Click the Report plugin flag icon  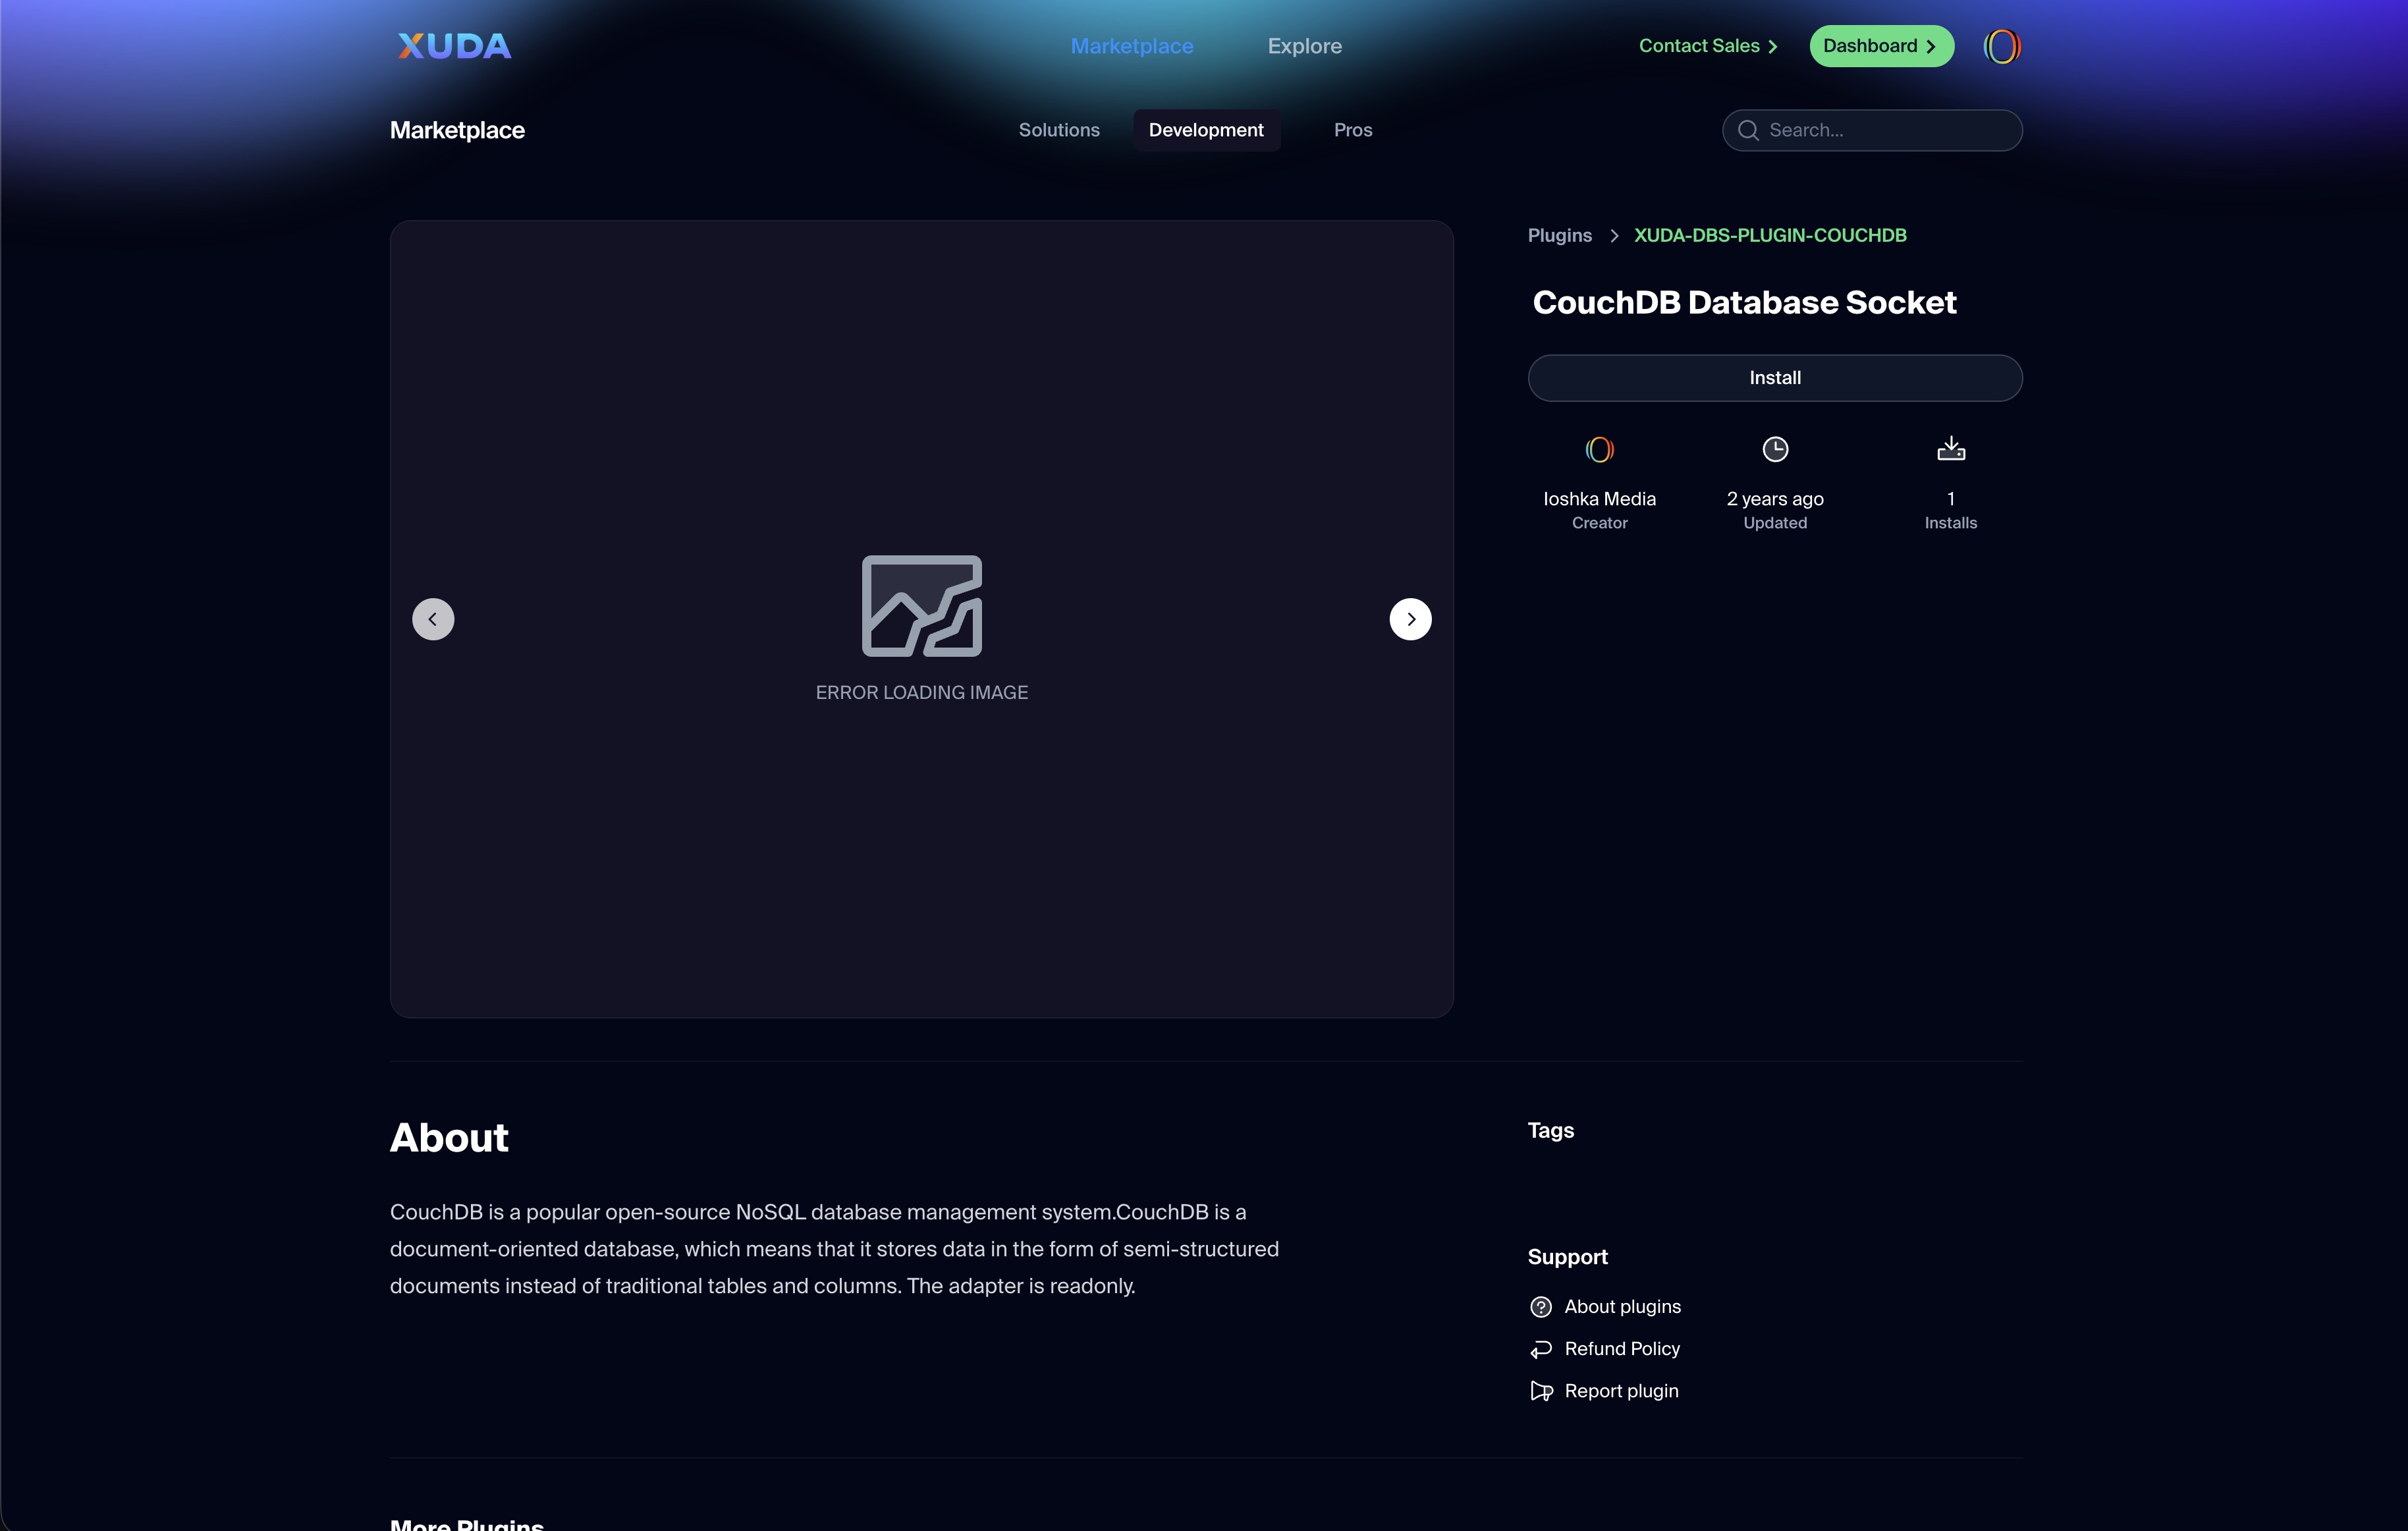pyautogui.click(x=1541, y=1391)
